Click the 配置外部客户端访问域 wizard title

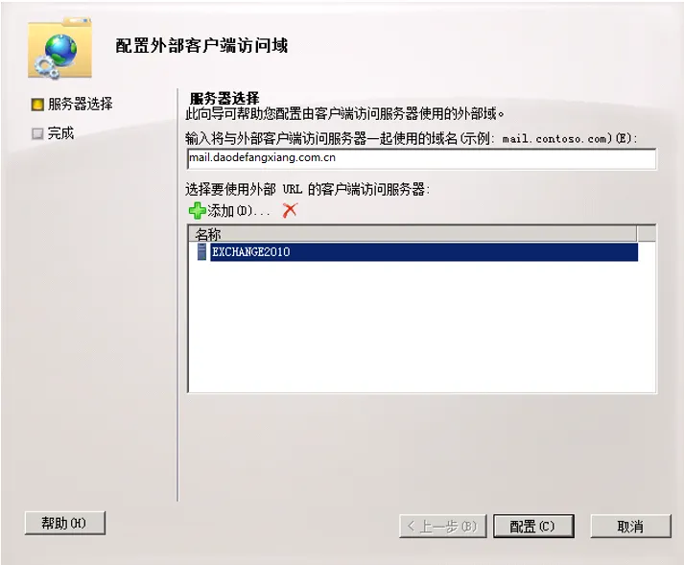pos(201,45)
